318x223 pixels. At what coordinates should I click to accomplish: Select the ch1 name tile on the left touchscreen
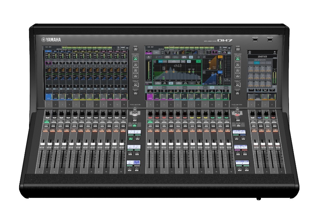coord(49,97)
